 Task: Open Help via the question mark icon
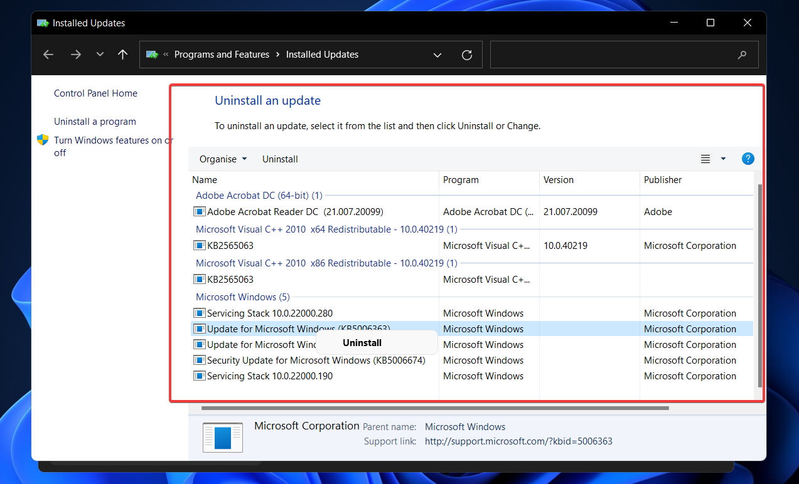748,159
